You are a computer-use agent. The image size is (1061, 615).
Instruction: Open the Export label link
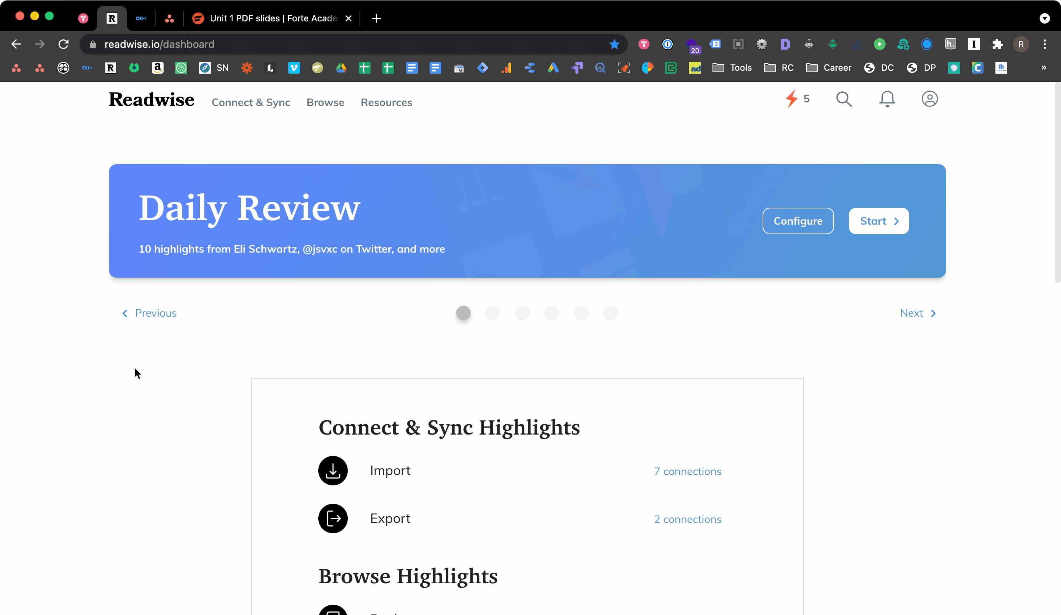point(390,519)
